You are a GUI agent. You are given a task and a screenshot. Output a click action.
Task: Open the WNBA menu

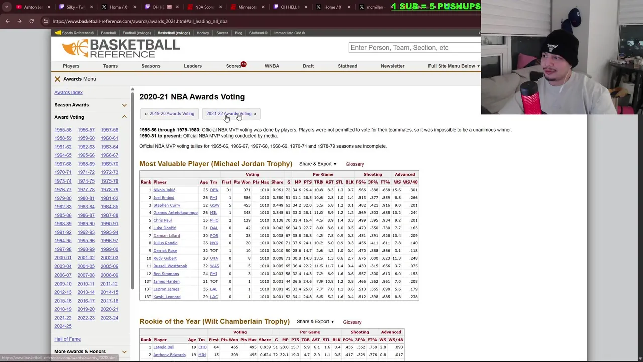pos(272,66)
